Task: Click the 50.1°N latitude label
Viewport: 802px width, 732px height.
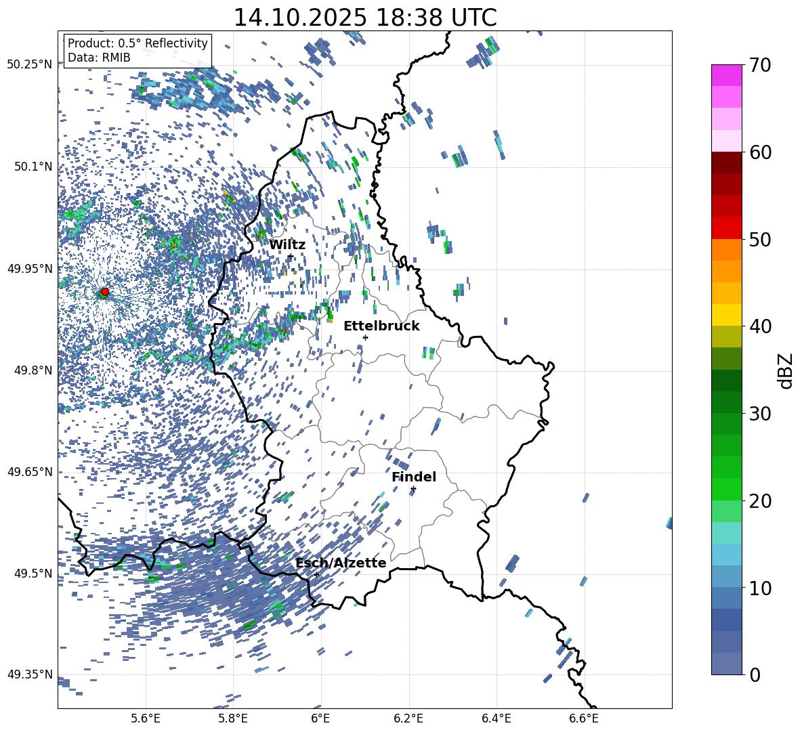Action: tap(33, 167)
